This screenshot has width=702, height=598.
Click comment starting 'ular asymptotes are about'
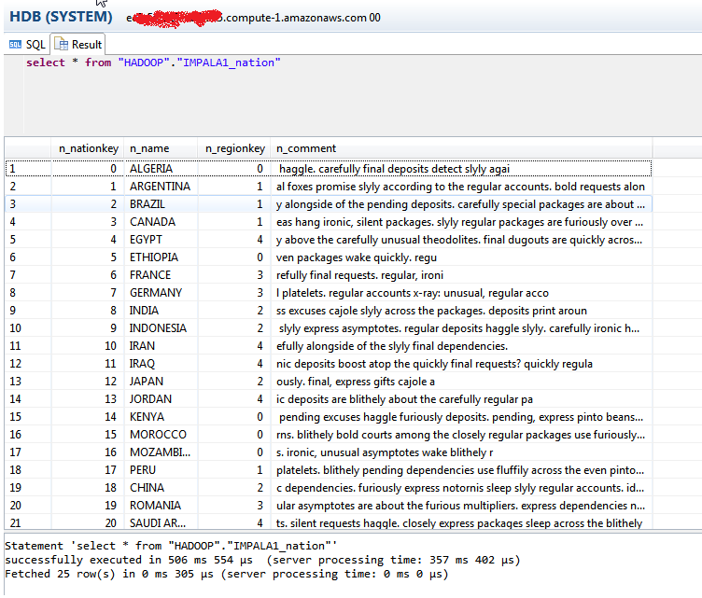click(460, 506)
